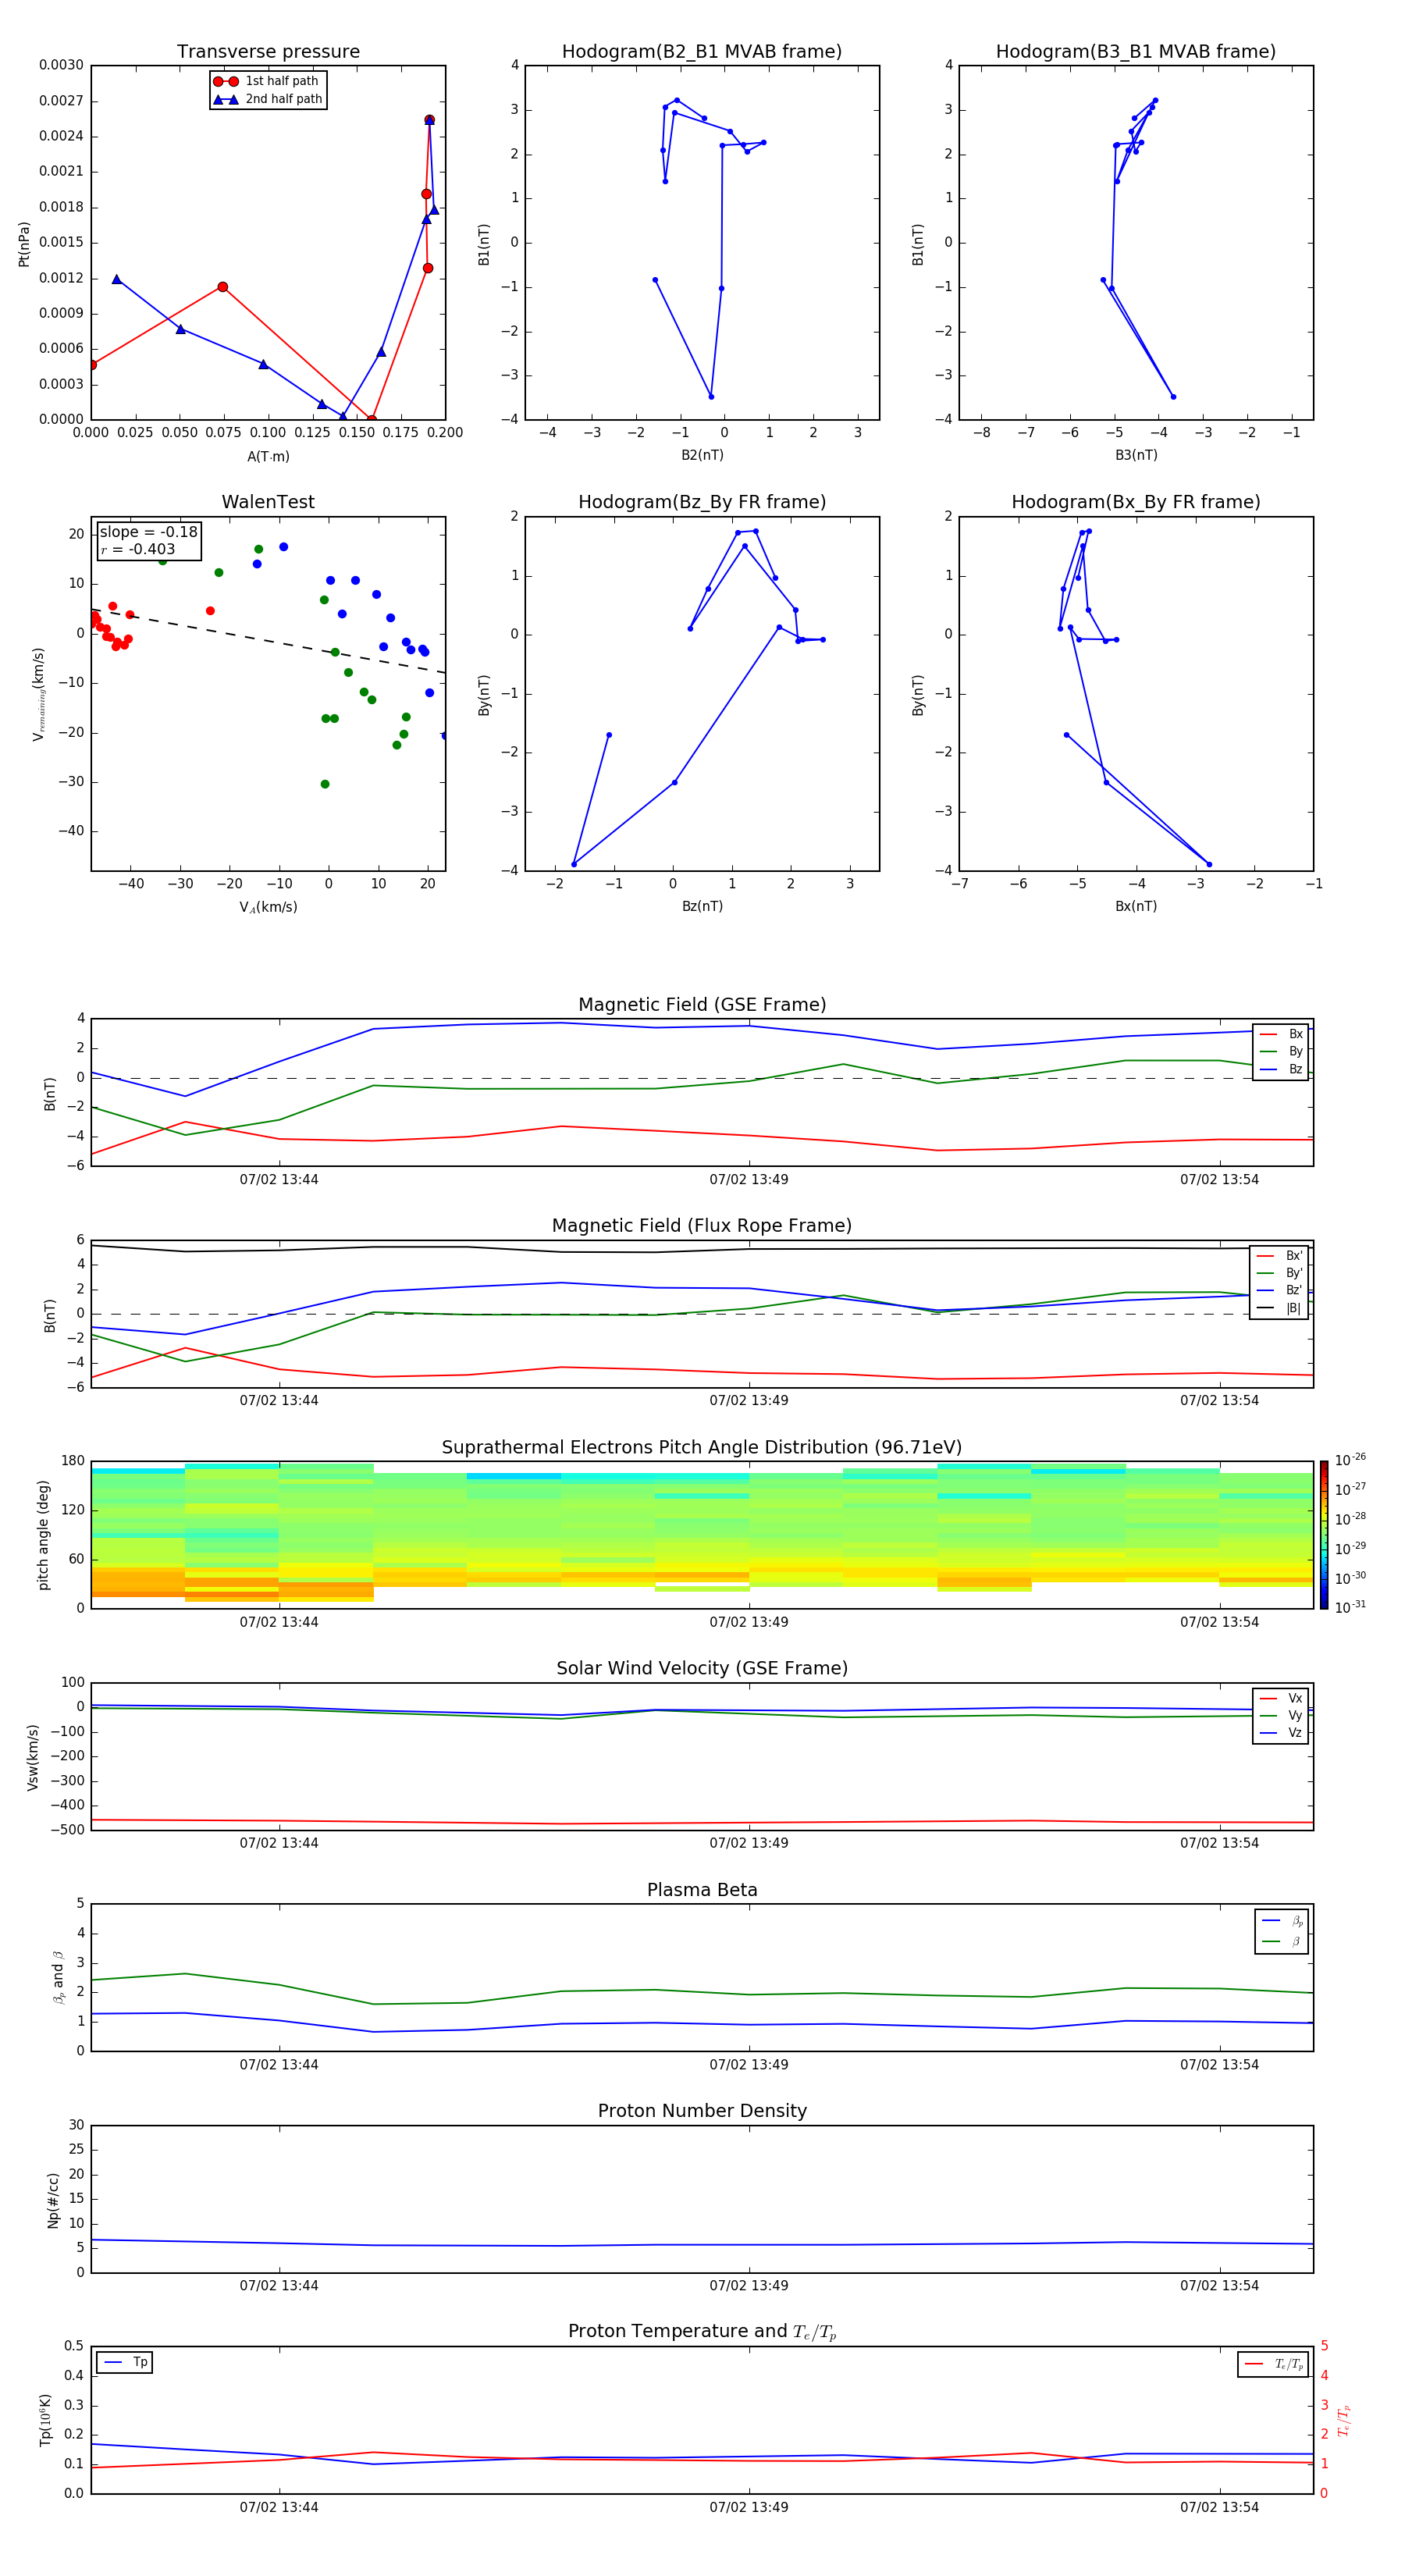The width and height of the screenshot is (1405, 2576).
Task: Click the 'Hodogram(B3_B1 MVAB frame)' title
Action: (1136, 51)
